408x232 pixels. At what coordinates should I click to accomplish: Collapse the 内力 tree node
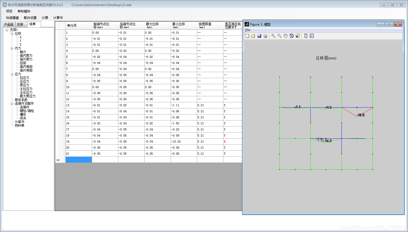[x=12, y=48]
